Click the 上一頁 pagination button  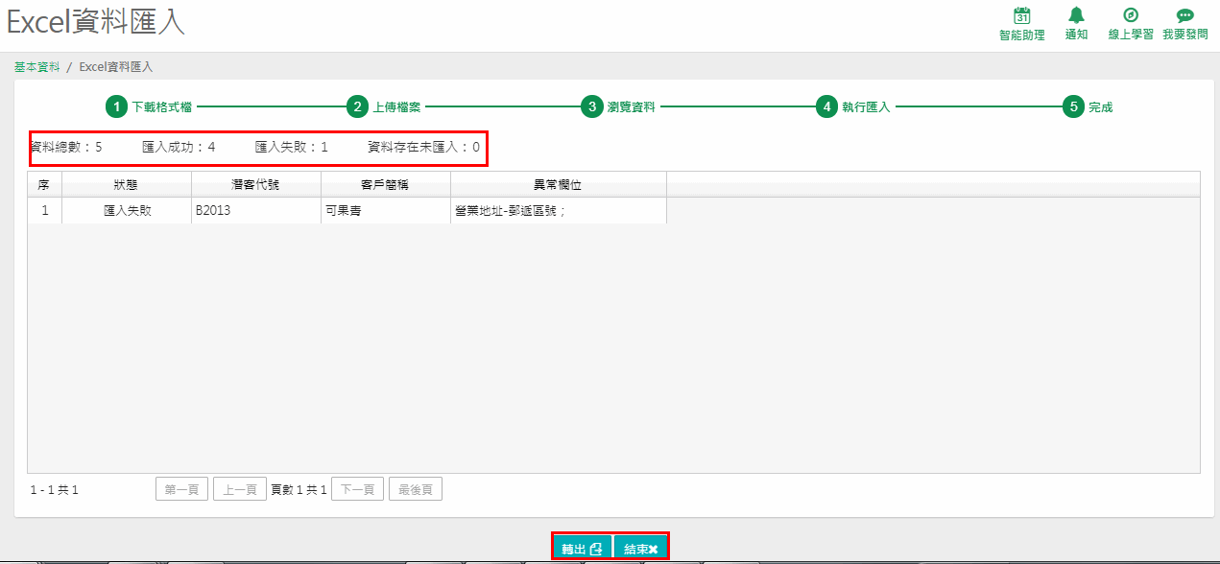tap(239, 489)
